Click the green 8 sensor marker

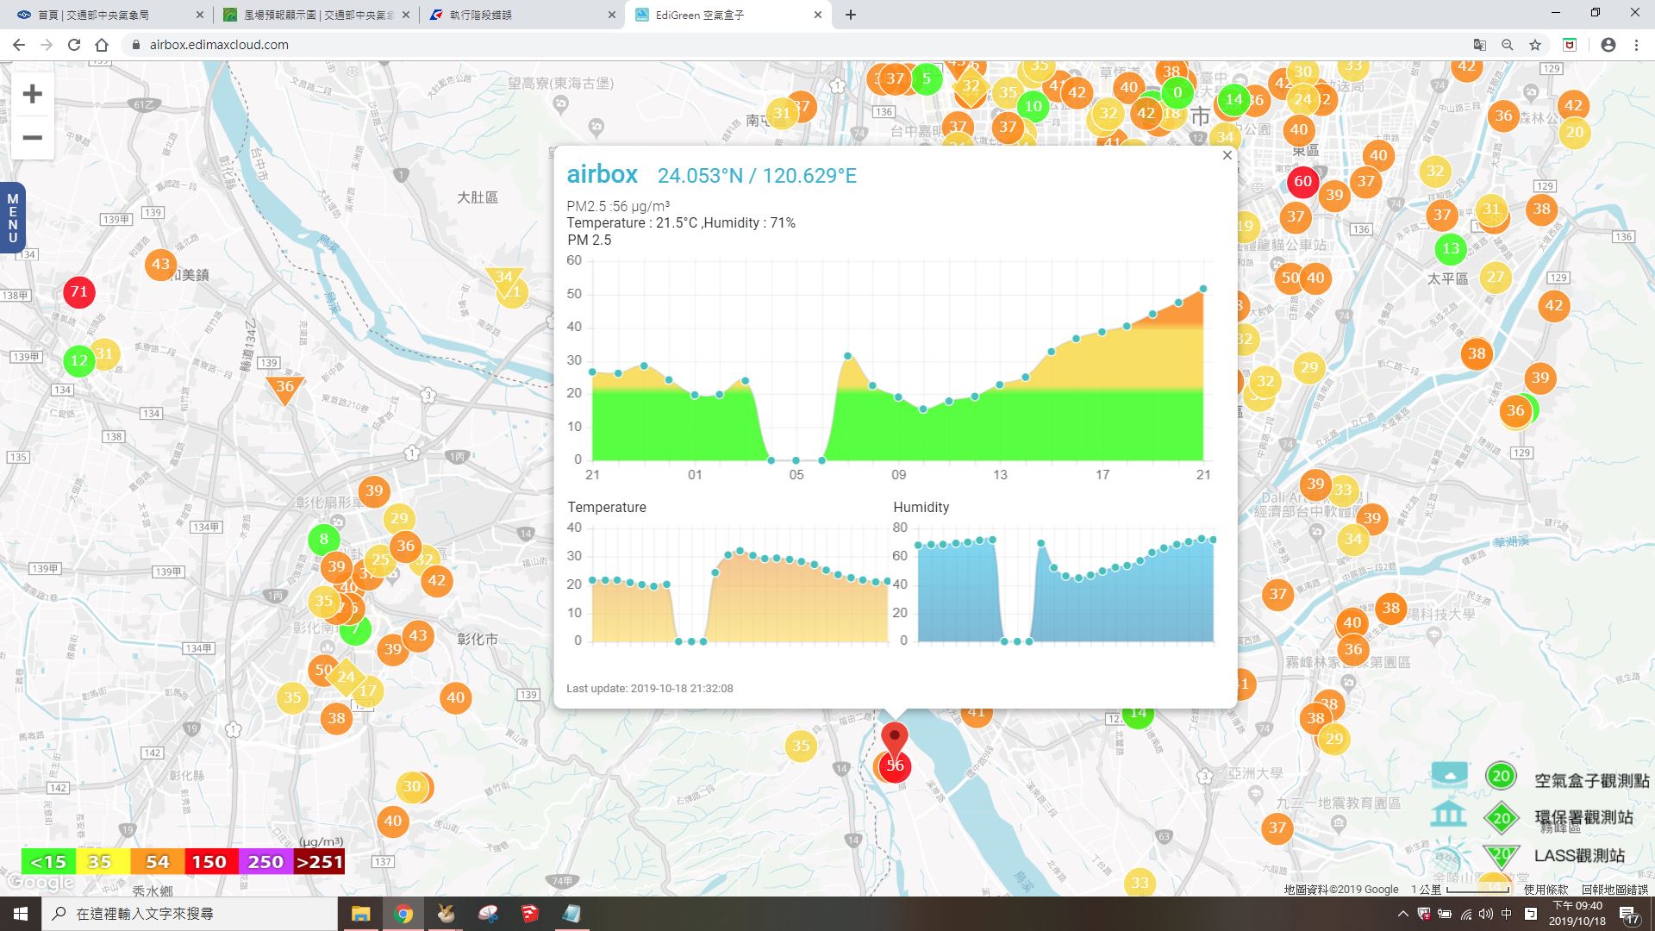coord(324,540)
